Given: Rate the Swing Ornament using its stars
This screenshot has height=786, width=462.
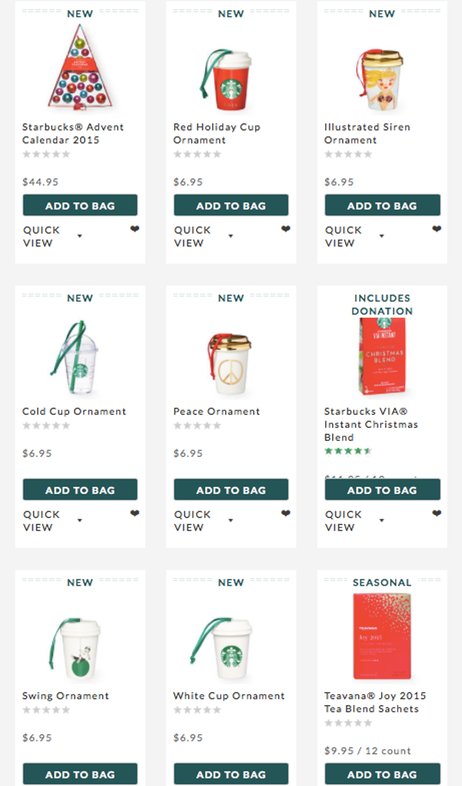Looking at the screenshot, I should tap(46, 710).
